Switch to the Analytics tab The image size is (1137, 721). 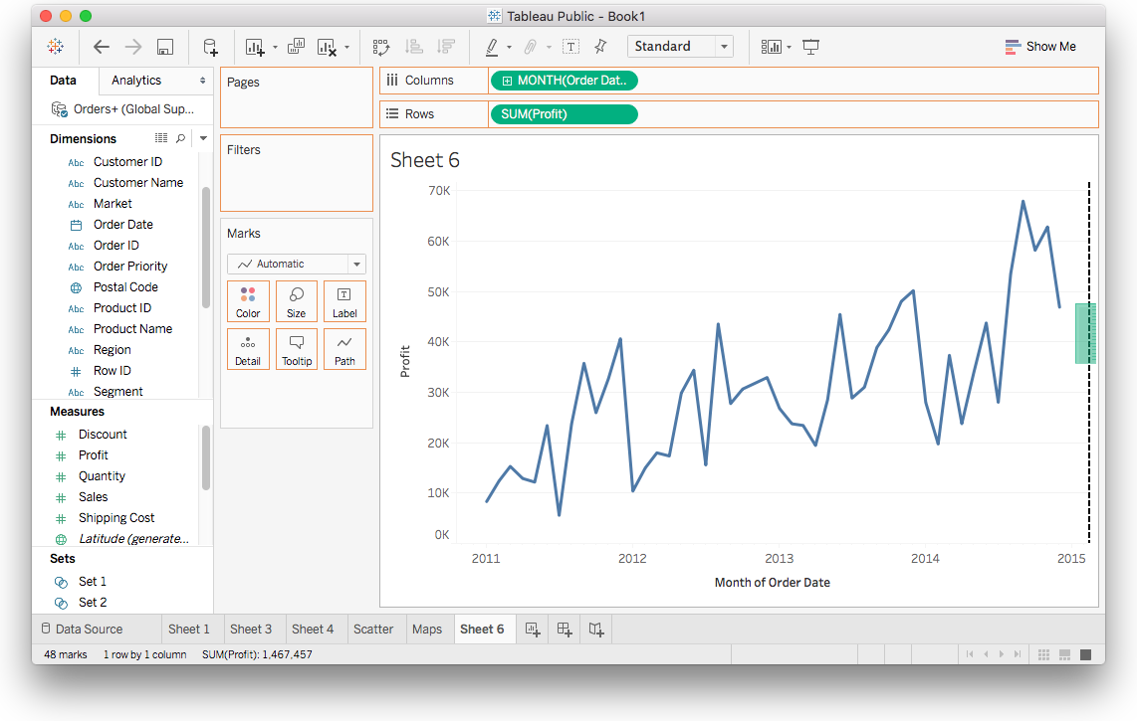click(136, 81)
